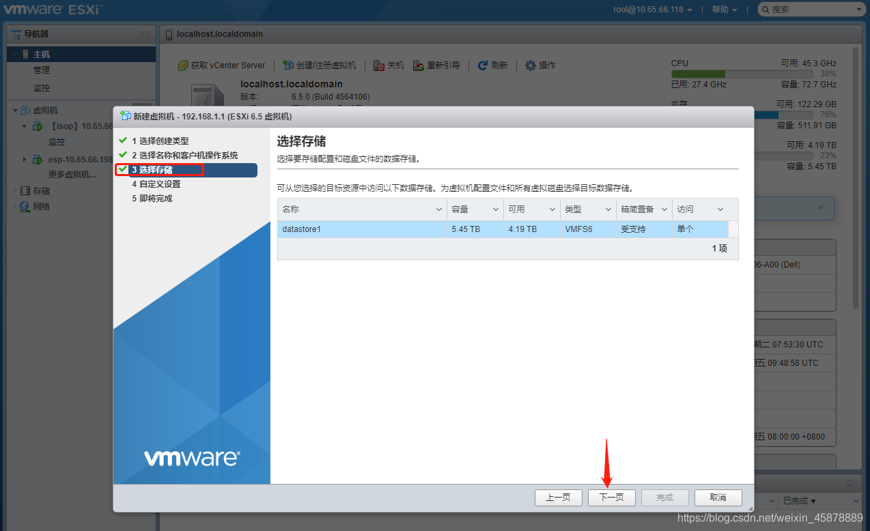Click the Next page (下一页) button
The image size is (870, 531).
611,498
